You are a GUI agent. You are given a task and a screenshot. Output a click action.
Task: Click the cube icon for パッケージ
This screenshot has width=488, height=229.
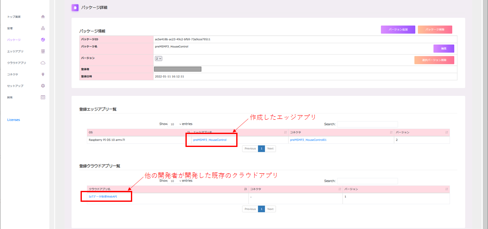pos(43,40)
